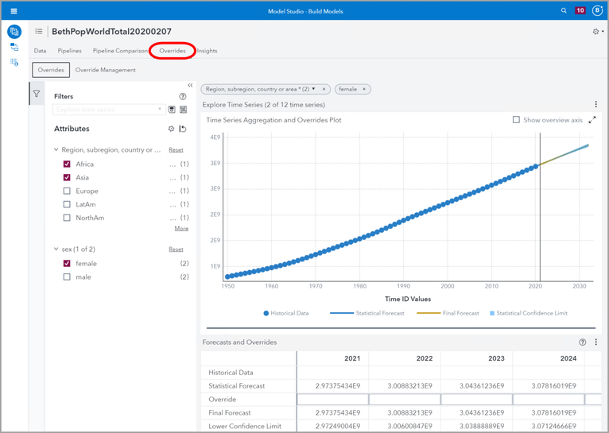The width and height of the screenshot is (609, 433).
Task: Collapse the sex attribute group
Action: click(x=56, y=249)
